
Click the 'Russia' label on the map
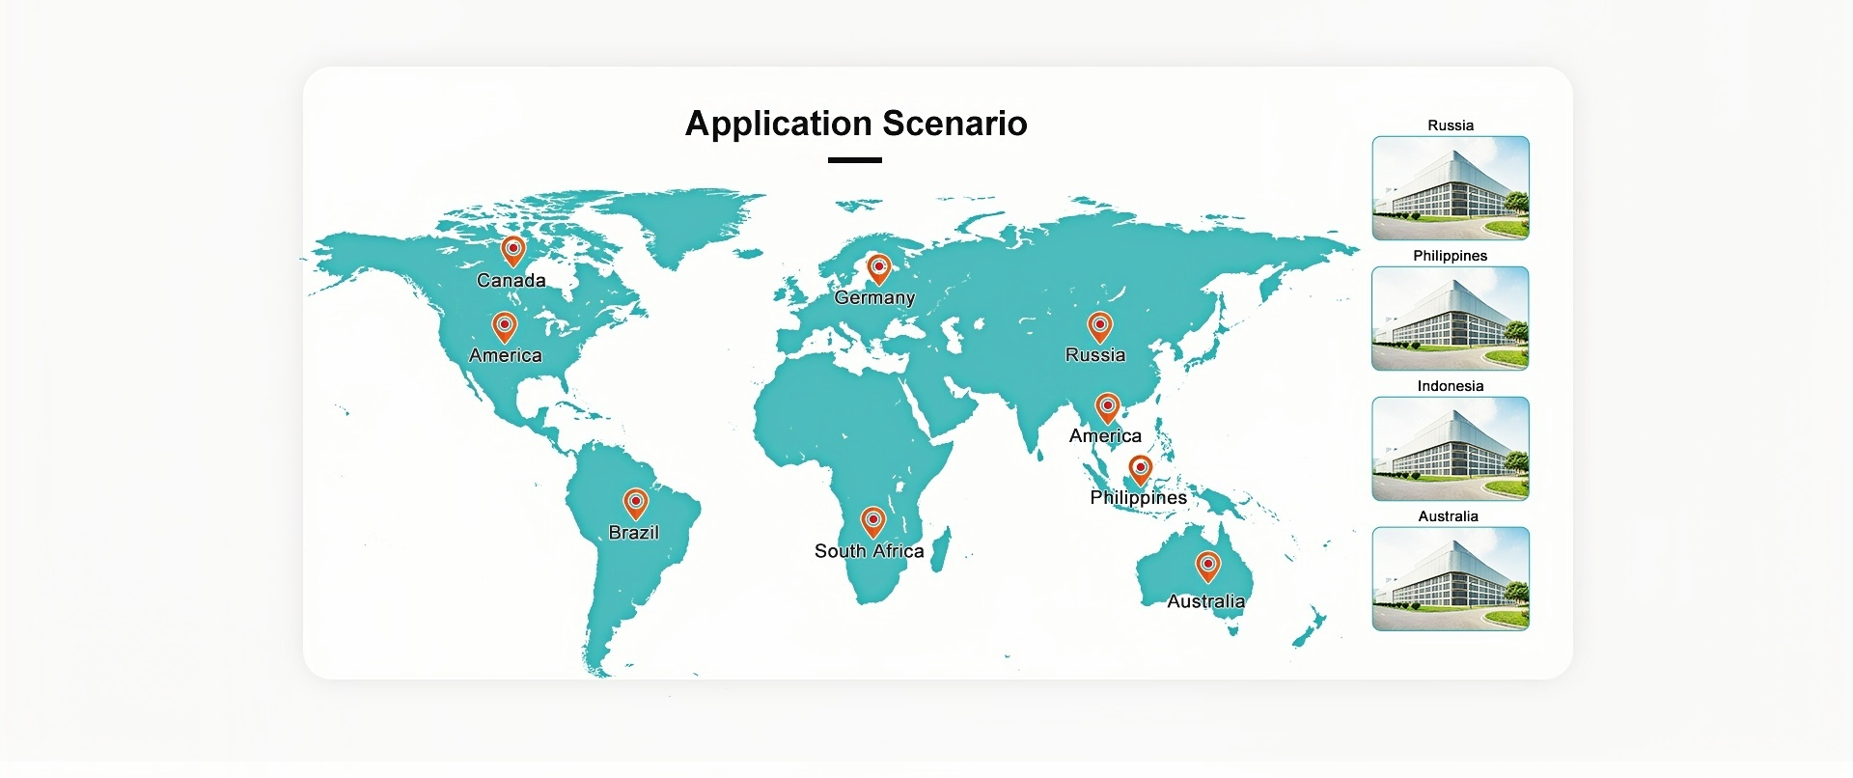point(1095,354)
